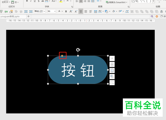Increase font size with A-up icon

click(x=71, y=11)
